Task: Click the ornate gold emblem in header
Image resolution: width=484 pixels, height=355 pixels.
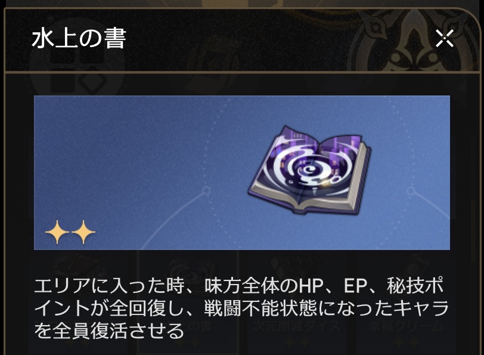Action: 414,42
